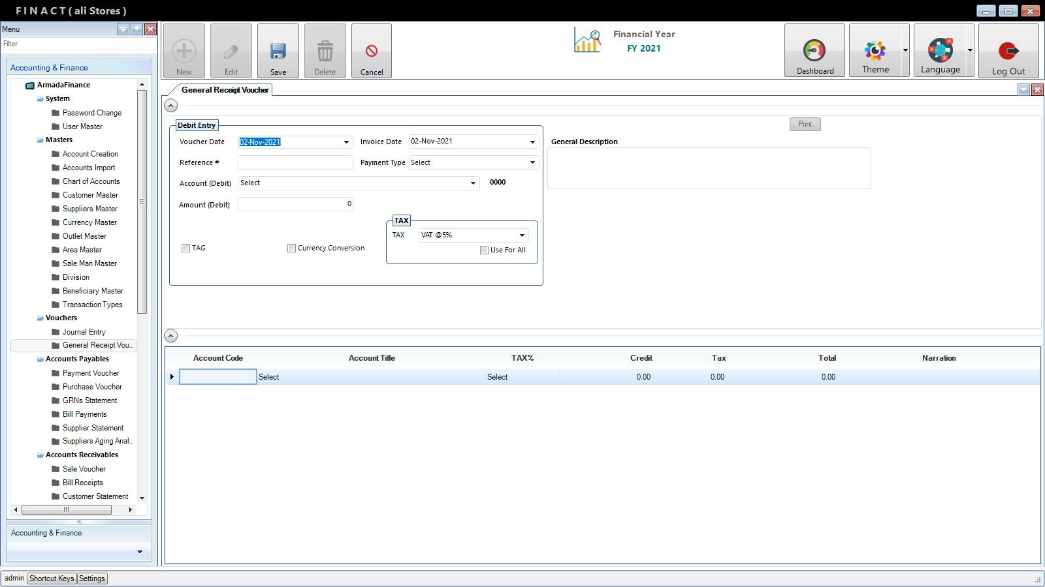
Task: Click the Log Out icon
Action: pos(1008,51)
